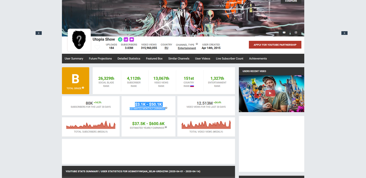Click the green circular badge beside Utopia Show

(x=120, y=39)
